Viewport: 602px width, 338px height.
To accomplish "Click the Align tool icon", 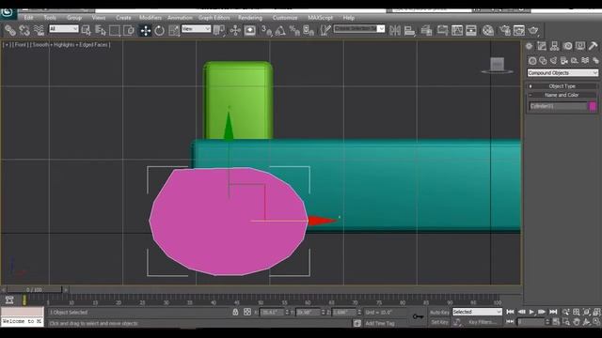I will pos(410,30).
